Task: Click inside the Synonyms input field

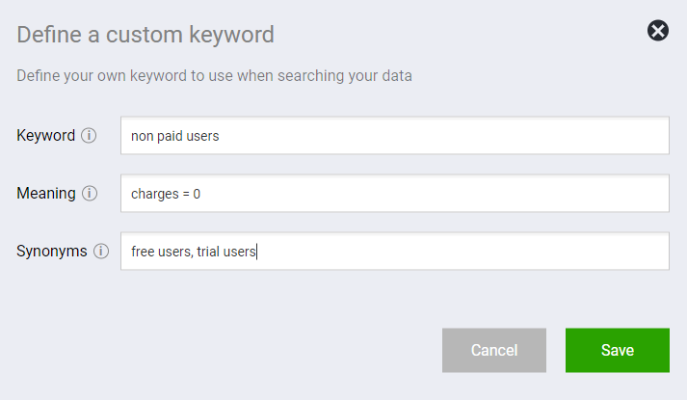Action: coord(395,251)
